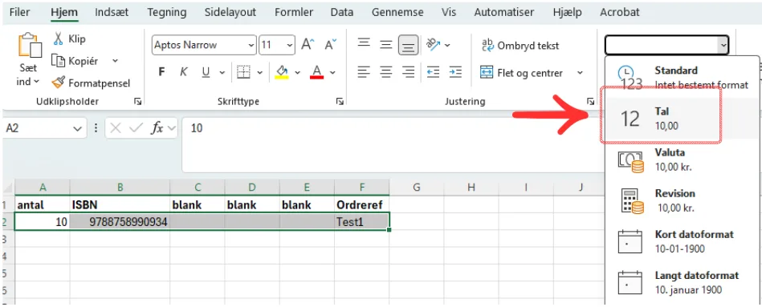Click the Kopiér copy button

(75, 61)
